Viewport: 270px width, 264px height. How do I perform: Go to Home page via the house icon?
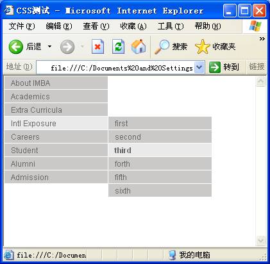point(139,46)
